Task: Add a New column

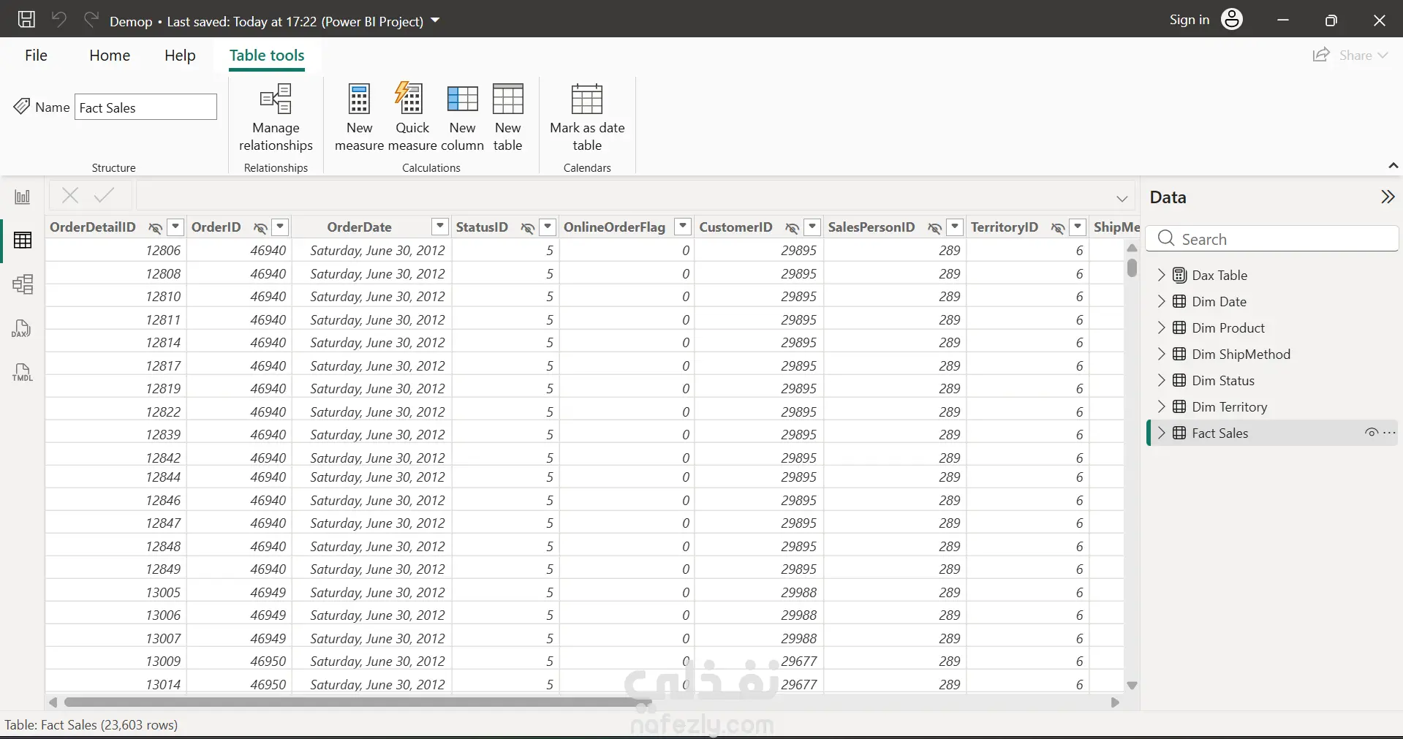Action: (x=462, y=118)
